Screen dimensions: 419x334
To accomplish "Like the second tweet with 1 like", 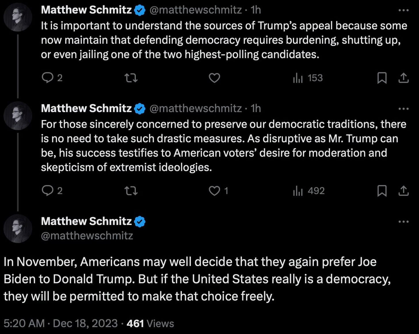I will click(x=214, y=190).
